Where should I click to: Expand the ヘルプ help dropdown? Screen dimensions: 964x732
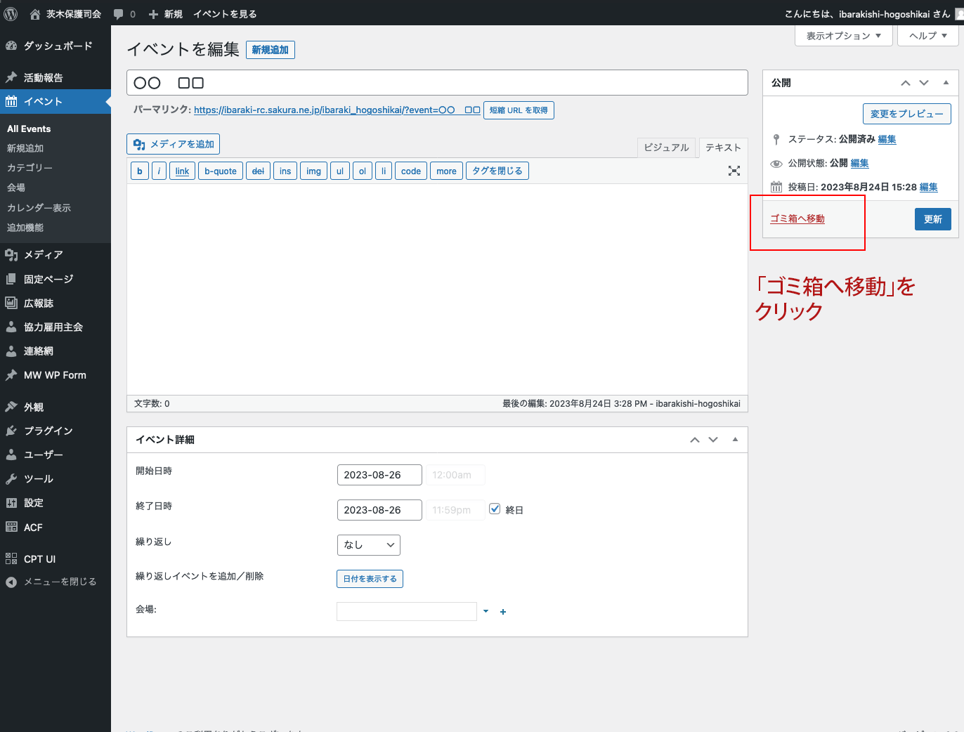pos(927,36)
